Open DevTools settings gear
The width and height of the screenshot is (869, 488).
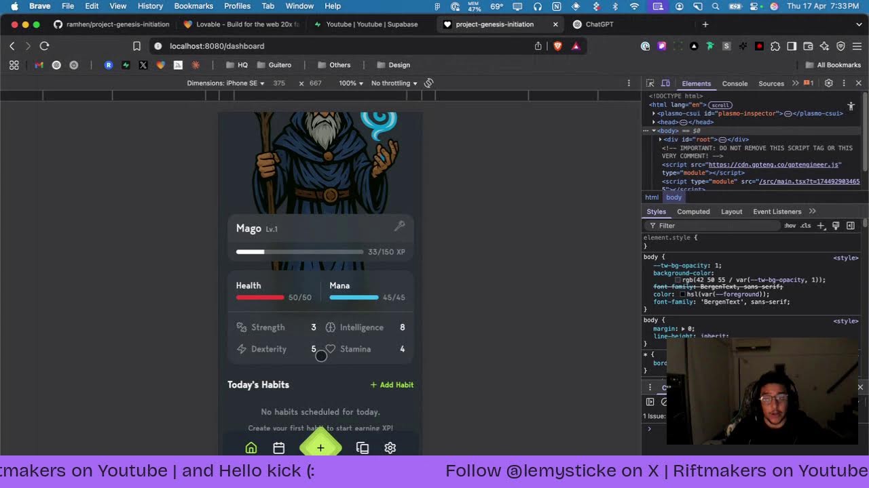[828, 83]
